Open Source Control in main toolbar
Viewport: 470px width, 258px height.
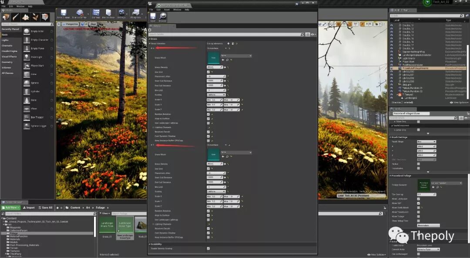80,14
